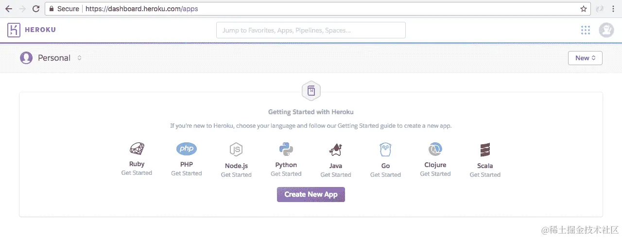622x238 pixels.
Task: Open Get Started link under Node.js
Action: [236, 175]
